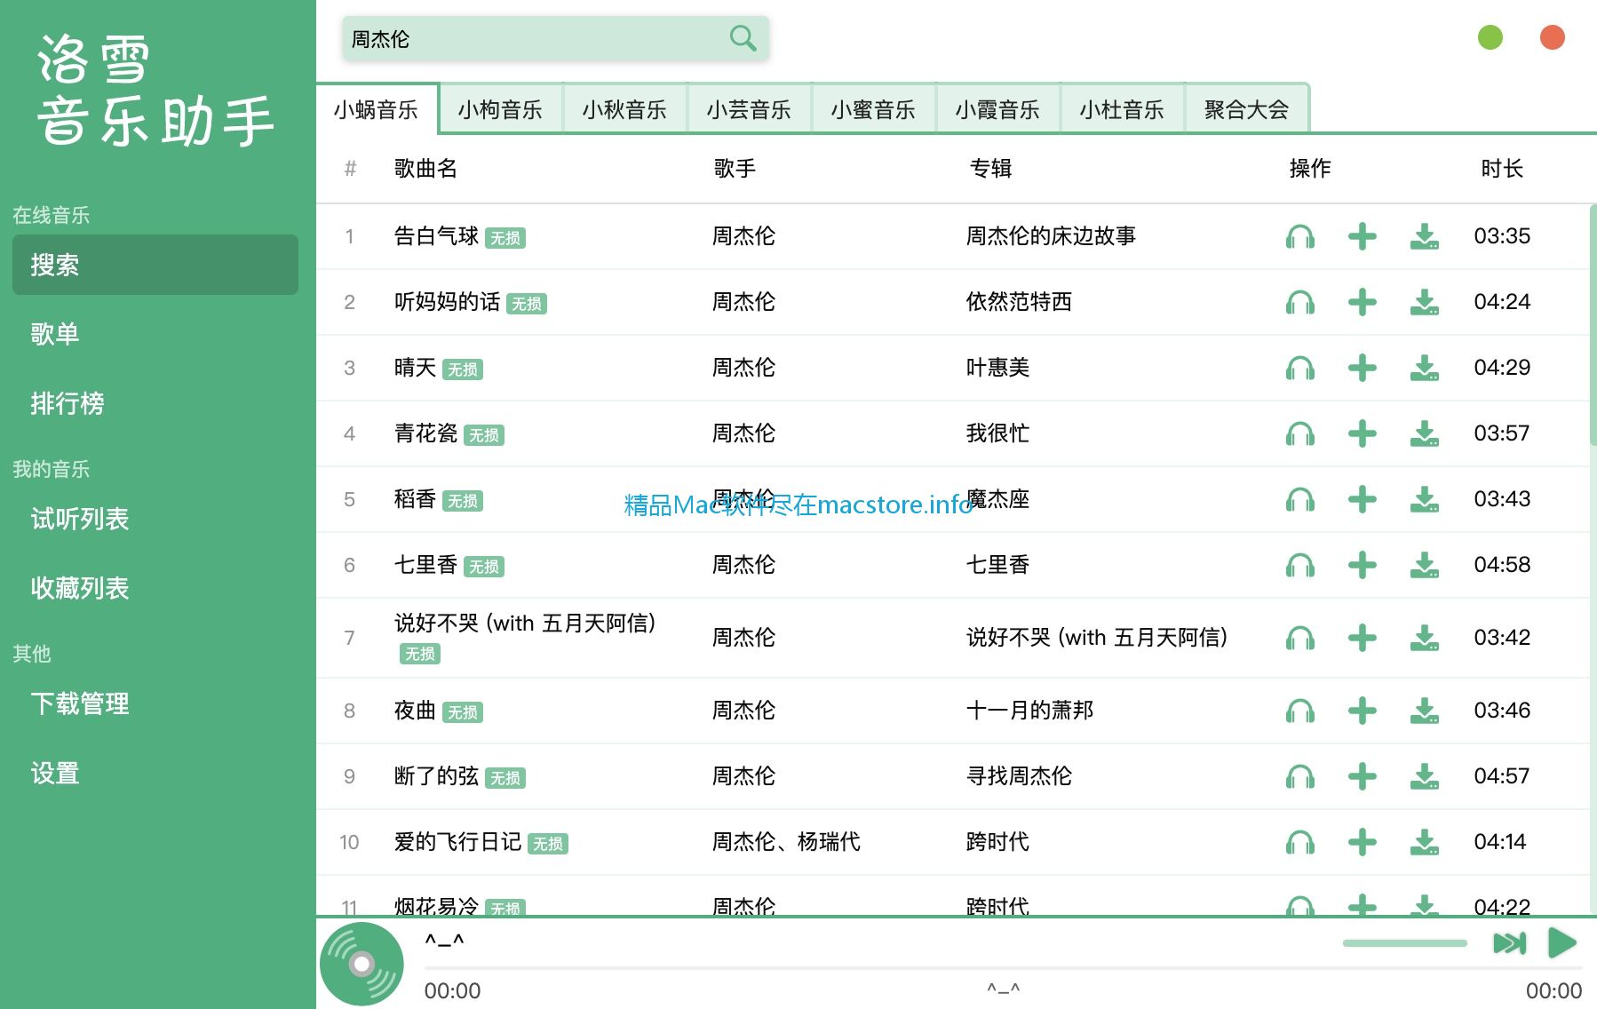Listen to 夜曲 via its headphone icon
Screen dimensions: 1597x1009
[1299, 711]
